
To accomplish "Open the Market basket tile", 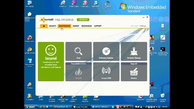I will (134, 72).
